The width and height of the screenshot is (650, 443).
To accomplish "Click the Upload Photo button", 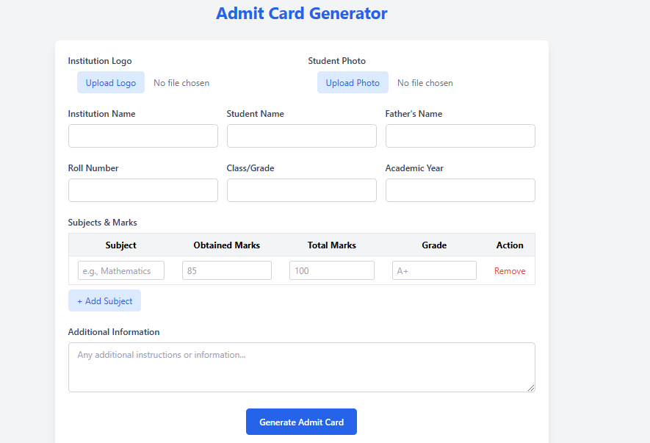I will click(x=353, y=82).
